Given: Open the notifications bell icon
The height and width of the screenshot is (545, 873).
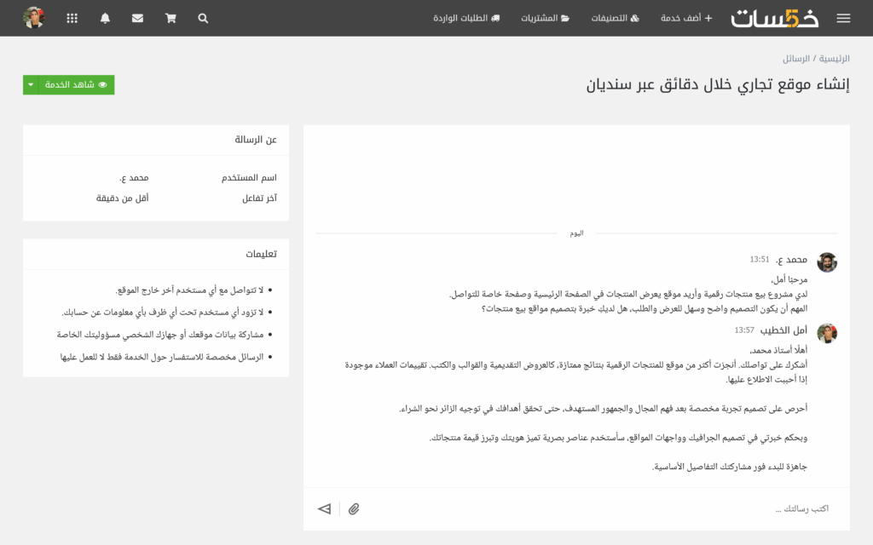Looking at the screenshot, I should click(x=104, y=17).
